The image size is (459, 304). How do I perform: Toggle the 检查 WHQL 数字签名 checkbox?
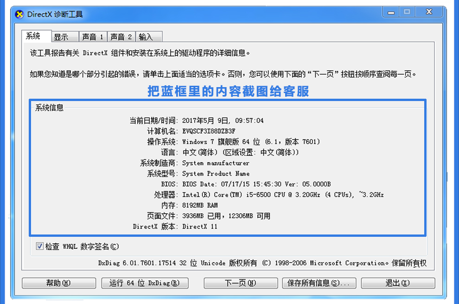tap(39, 246)
